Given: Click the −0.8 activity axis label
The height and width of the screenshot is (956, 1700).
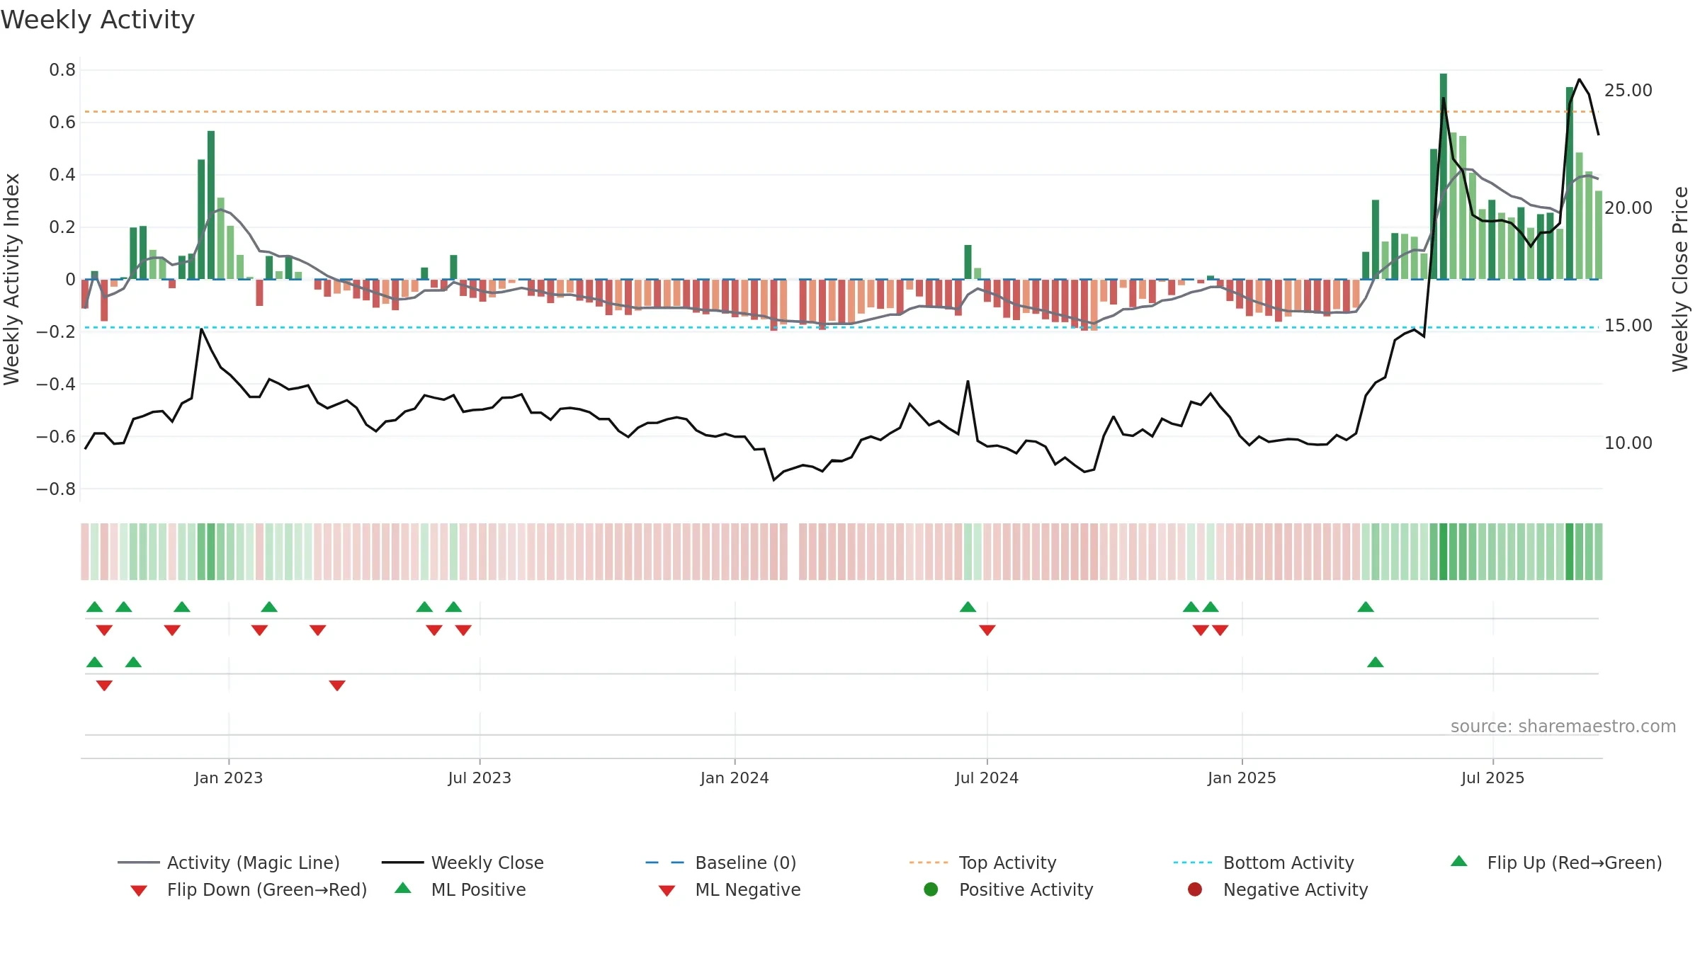Looking at the screenshot, I should (x=56, y=489).
